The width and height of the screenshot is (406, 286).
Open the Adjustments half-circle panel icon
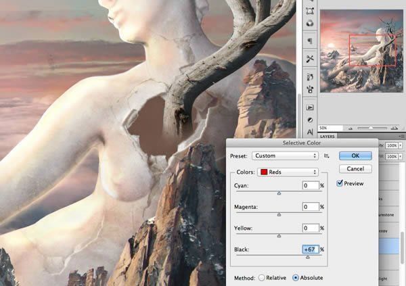(x=310, y=120)
